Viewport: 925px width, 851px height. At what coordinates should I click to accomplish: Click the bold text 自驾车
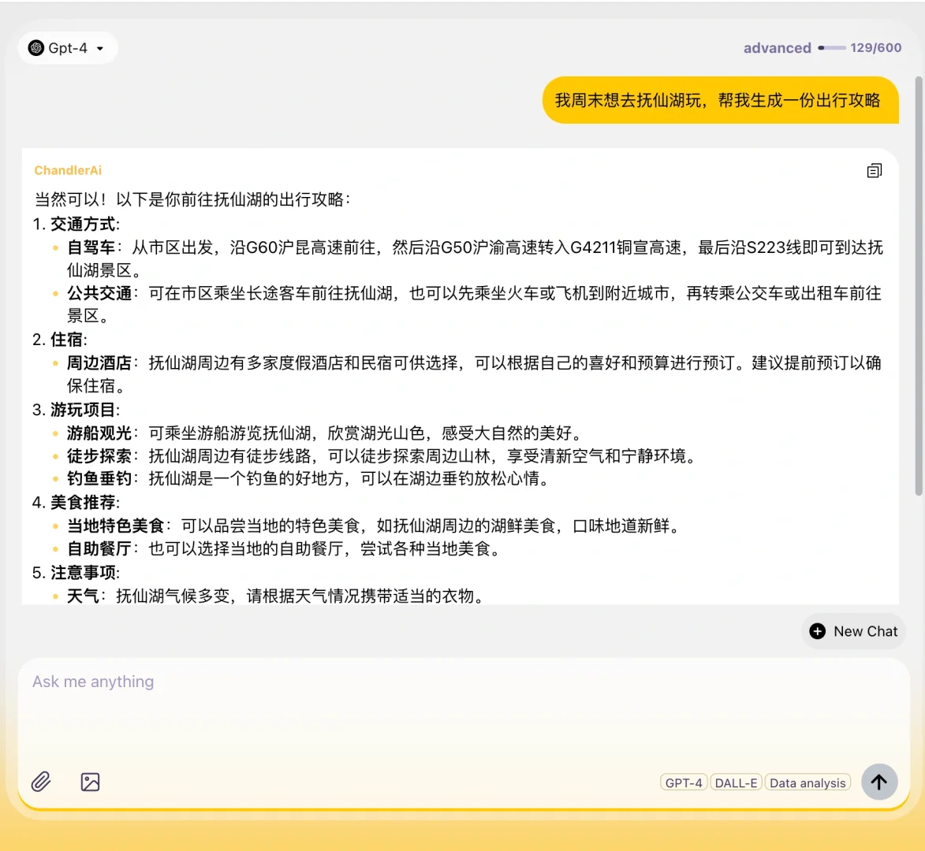91,247
